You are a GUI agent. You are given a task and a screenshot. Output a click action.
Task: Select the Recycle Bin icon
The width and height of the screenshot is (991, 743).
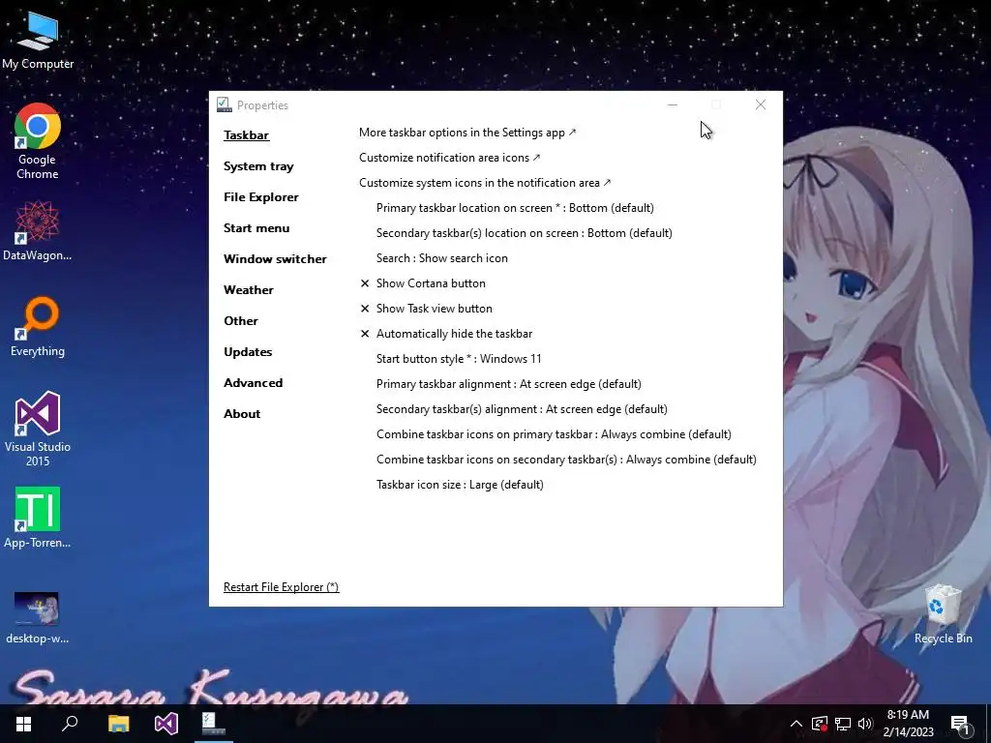point(943,614)
